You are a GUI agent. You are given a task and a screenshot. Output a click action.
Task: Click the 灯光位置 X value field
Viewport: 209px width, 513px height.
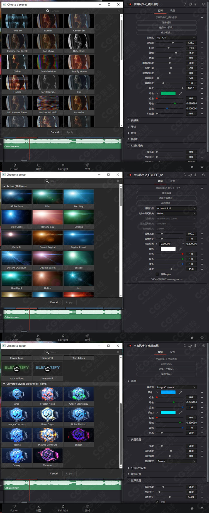165,244
